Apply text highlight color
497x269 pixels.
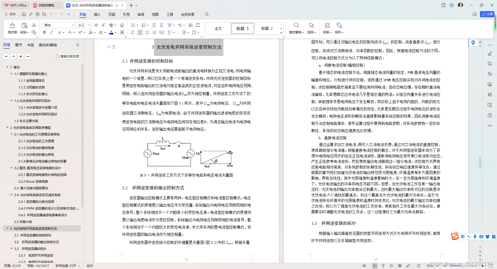(101, 32)
